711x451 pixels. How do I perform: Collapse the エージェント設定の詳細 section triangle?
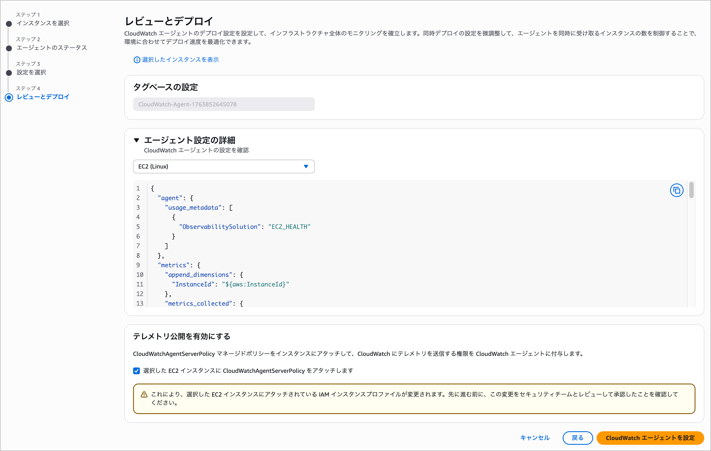(x=136, y=140)
